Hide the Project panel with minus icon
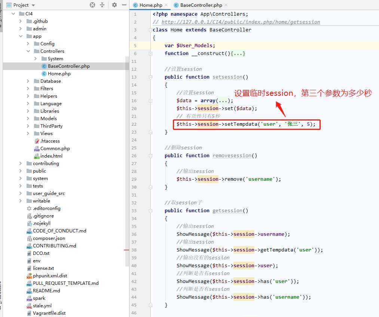Screen dimensions: 379x317 click(x=124, y=5)
